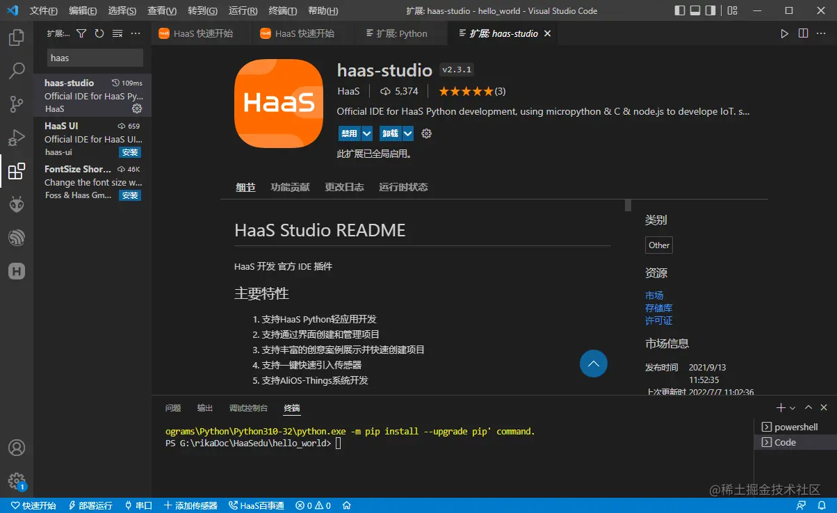Open the Terminal menu (终端)
This screenshot has width=837, height=513.
[282, 11]
